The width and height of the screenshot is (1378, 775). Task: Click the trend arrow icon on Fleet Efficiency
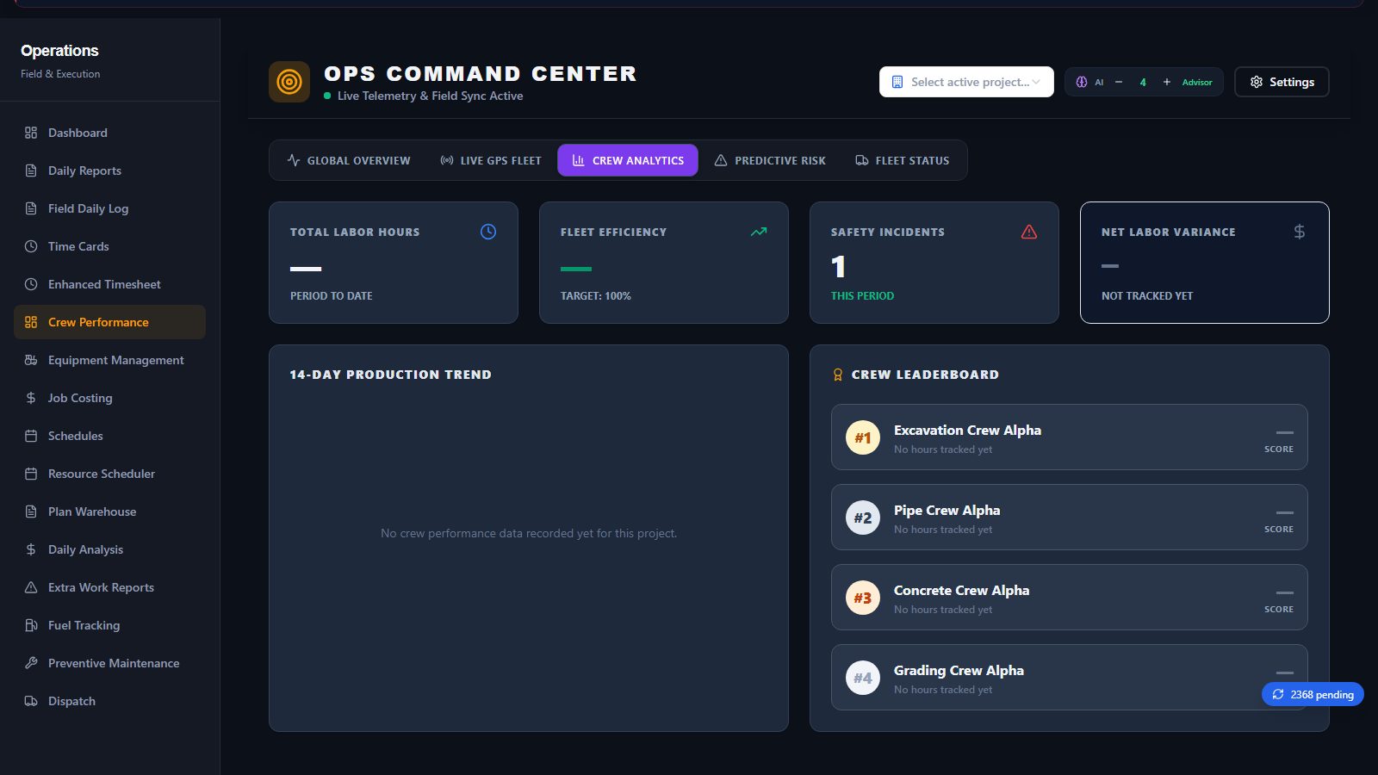pos(759,232)
